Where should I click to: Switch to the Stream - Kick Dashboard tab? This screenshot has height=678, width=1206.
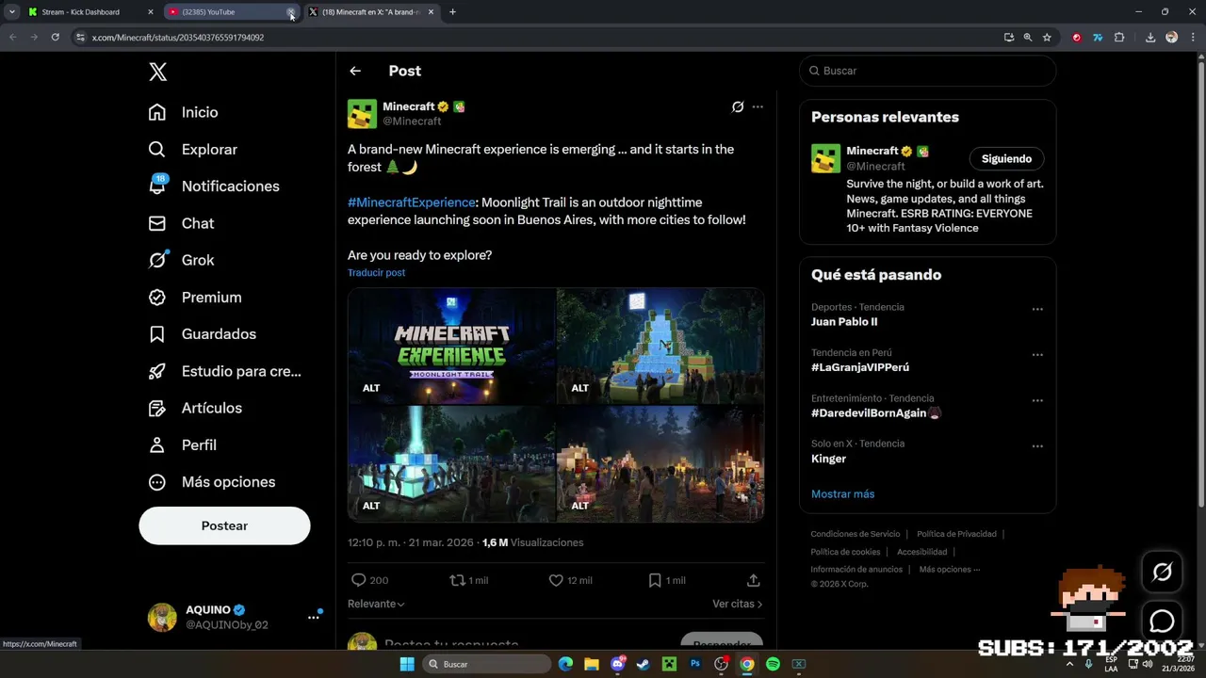coord(89,12)
